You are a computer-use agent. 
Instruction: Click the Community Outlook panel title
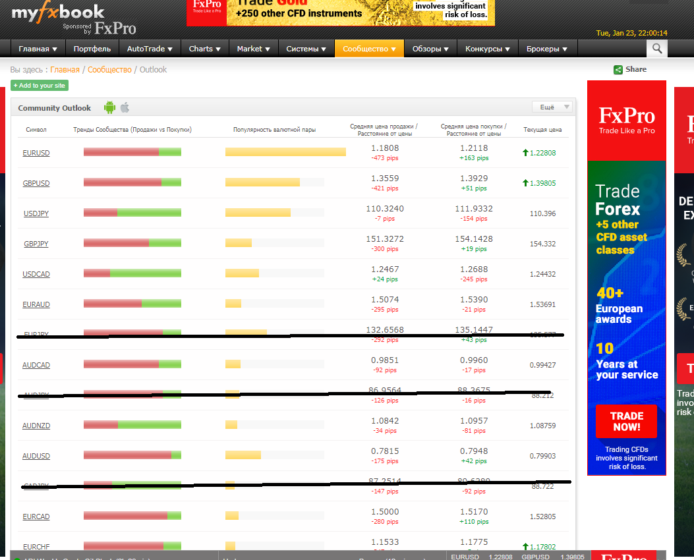[x=55, y=108]
